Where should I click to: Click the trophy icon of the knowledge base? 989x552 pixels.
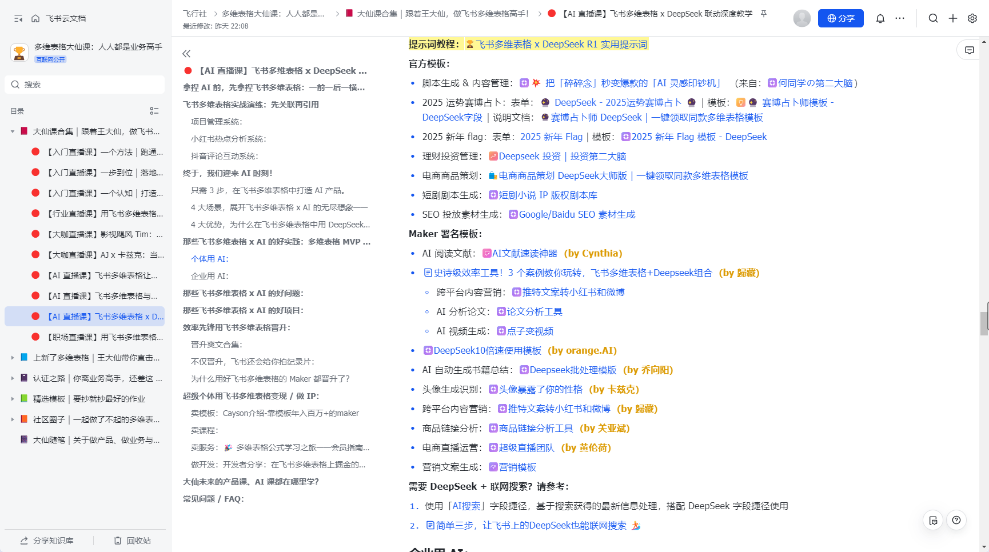pos(19,53)
